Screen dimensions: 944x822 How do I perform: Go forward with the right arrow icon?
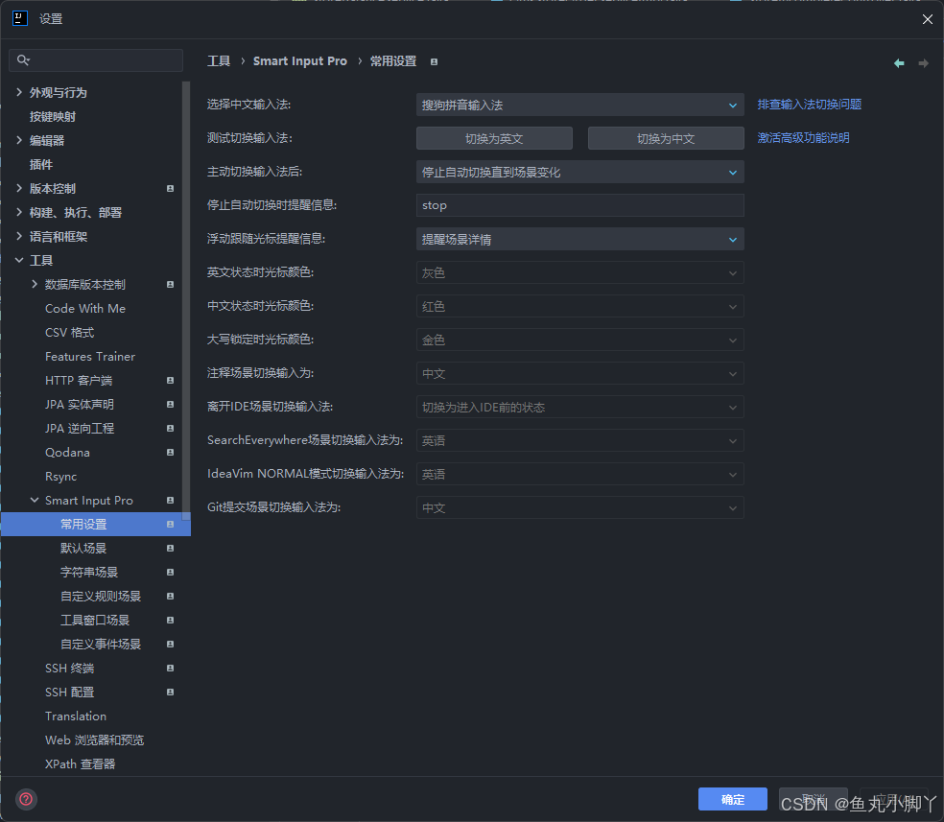point(923,63)
